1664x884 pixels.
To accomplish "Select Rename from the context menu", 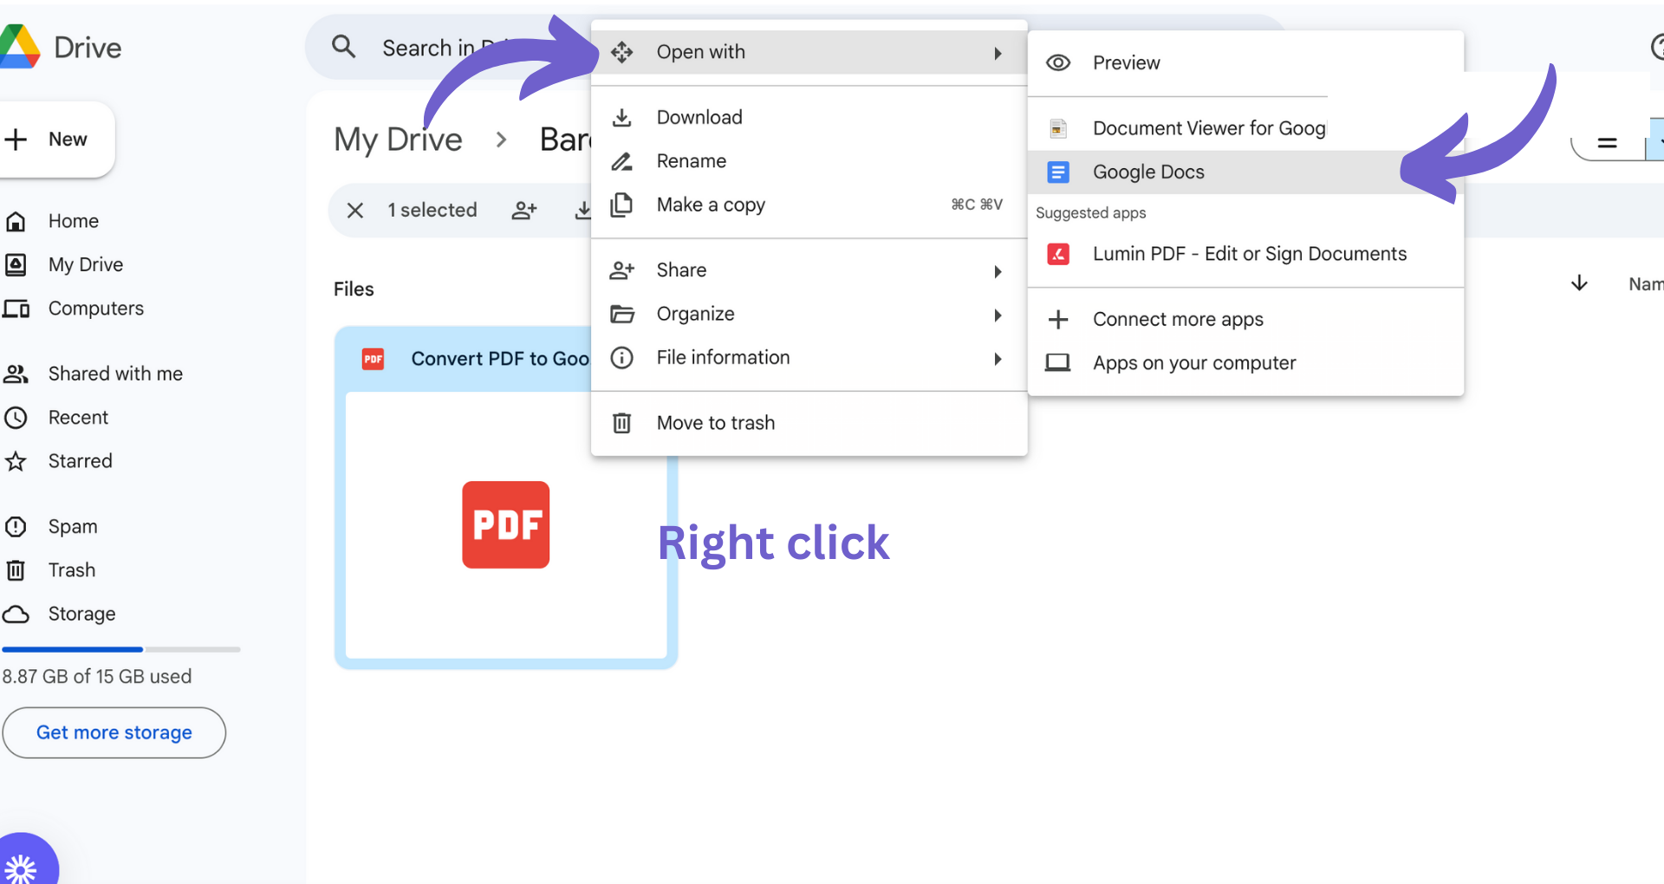I will coord(809,161).
